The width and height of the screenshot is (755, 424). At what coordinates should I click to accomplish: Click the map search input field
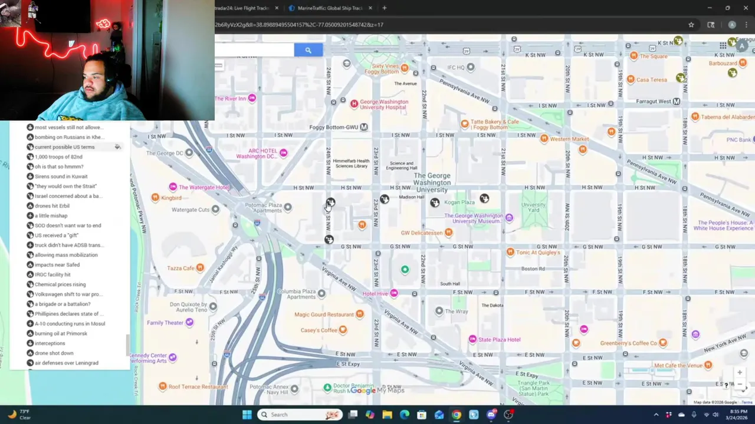(254, 51)
